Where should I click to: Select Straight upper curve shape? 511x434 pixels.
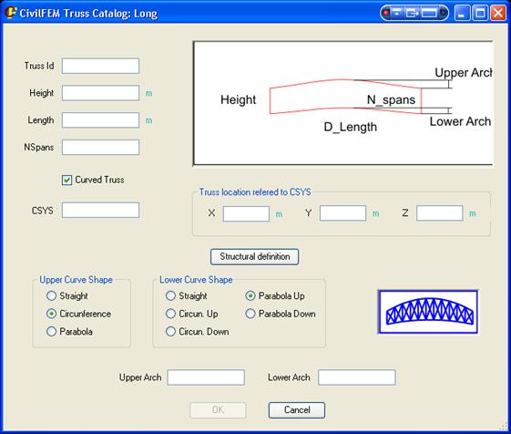click(x=51, y=296)
